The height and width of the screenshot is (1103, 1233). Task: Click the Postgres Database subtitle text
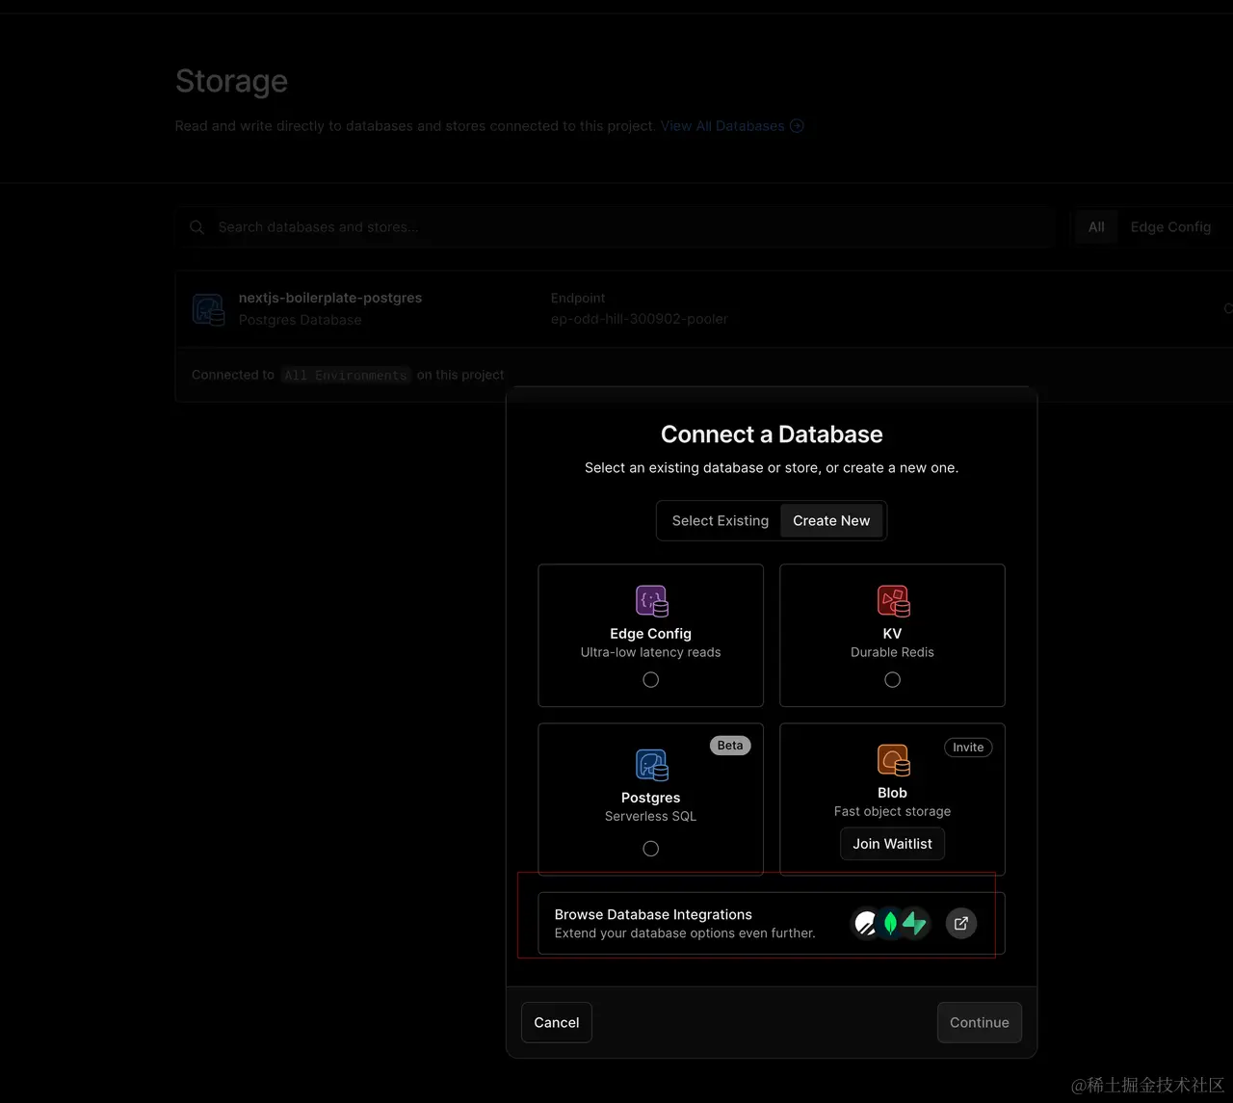[x=301, y=320]
